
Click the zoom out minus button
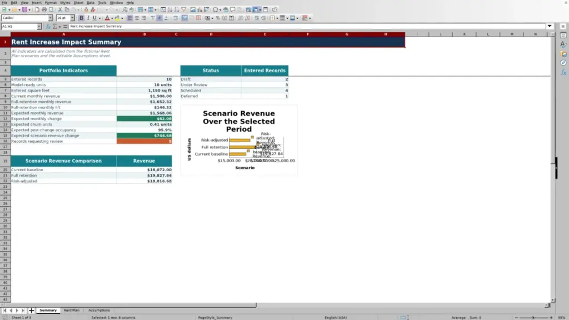tap(517, 317)
